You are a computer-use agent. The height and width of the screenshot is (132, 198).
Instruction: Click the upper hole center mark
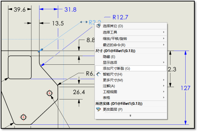coord(49,93)
